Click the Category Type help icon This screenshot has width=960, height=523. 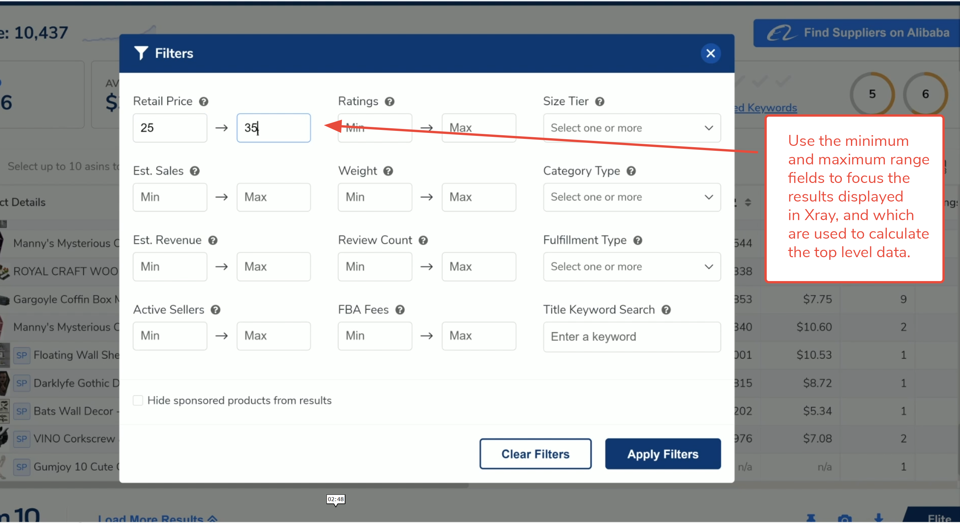coord(631,171)
